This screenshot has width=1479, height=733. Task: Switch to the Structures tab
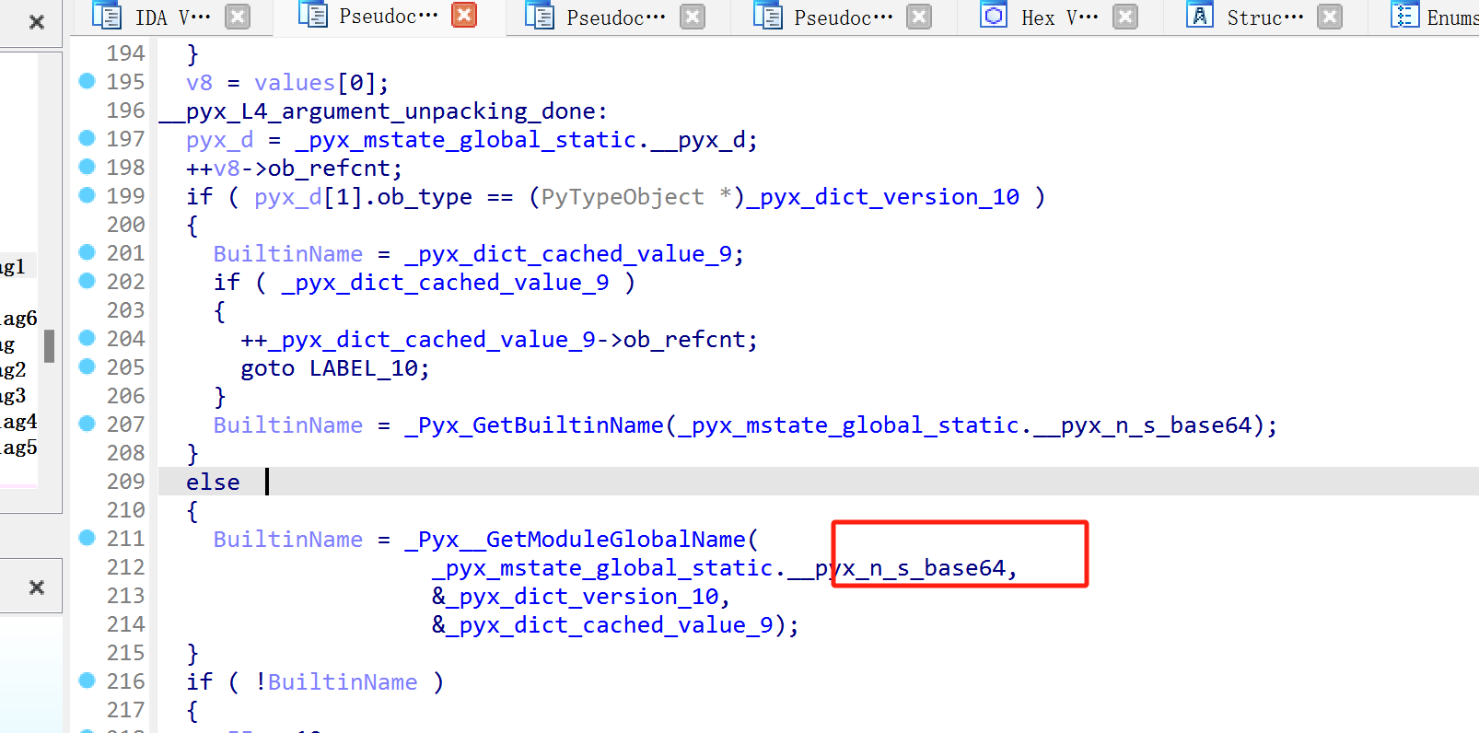tap(1264, 17)
